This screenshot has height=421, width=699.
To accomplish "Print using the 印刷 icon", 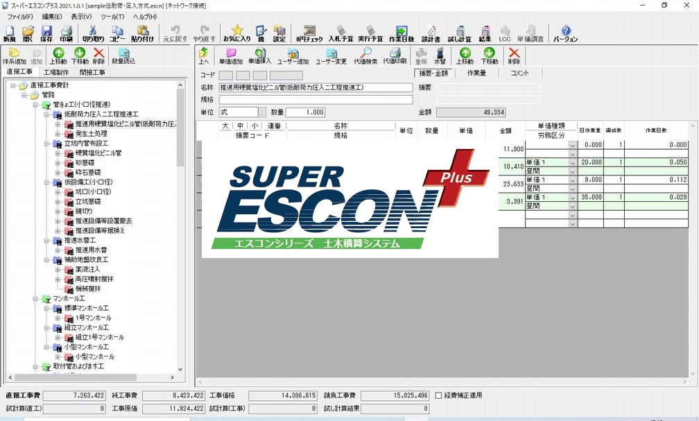I will (66, 34).
